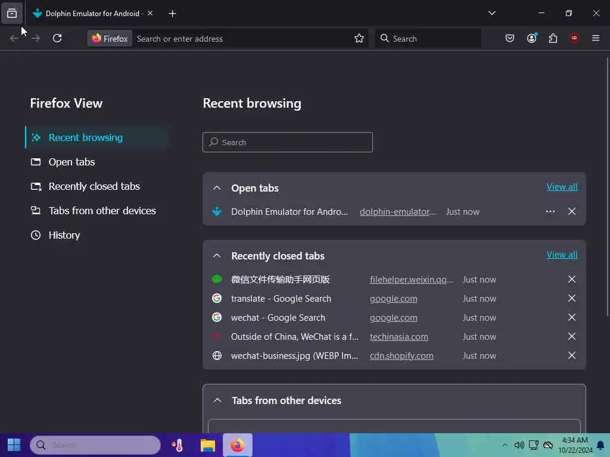Open the notification bell
Viewport: 610px width, 457px height.
tap(600, 445)
